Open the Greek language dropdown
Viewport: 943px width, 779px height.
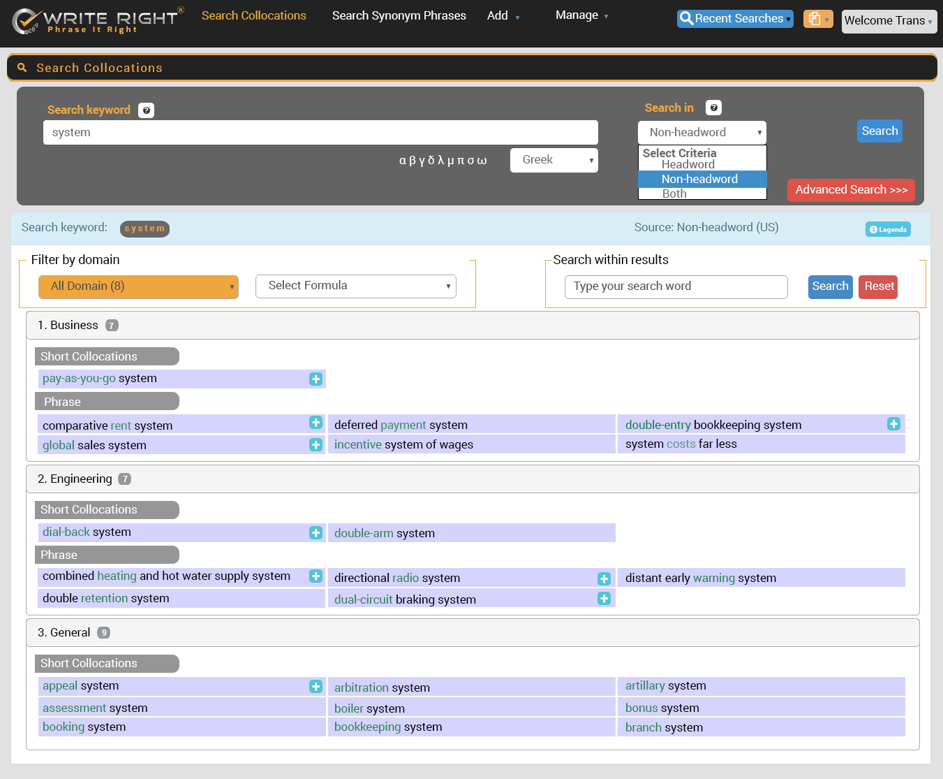(x=554, y=160)
